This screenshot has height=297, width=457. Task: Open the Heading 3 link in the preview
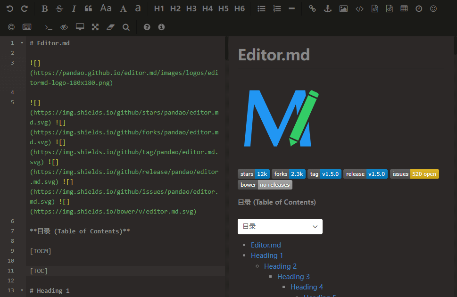pyautogui.click(x=293, y=276)
